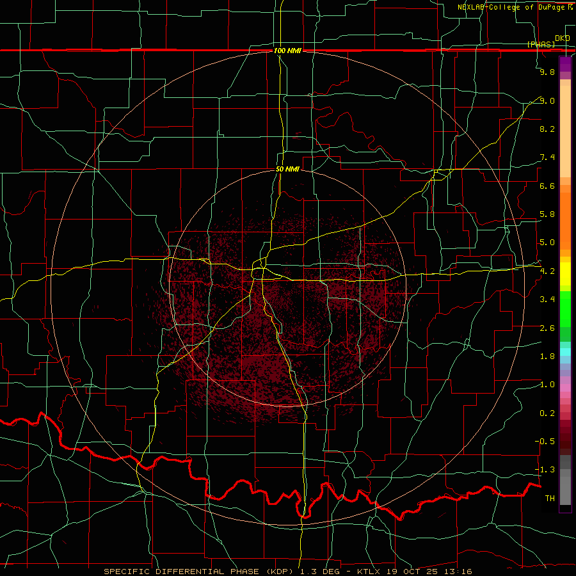576x576 pixels.
Task: Click the DKD product code label
Action: [x=563, y=38]
